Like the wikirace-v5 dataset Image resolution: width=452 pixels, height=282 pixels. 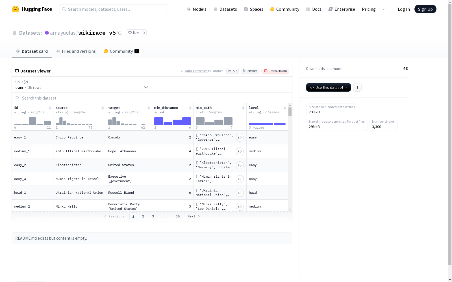(x=133, y=33)
